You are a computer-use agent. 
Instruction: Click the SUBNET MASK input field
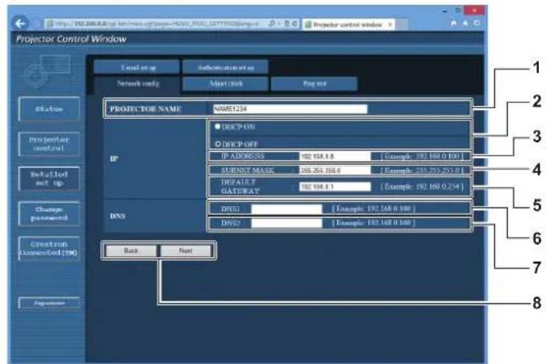tap(334, 170)
